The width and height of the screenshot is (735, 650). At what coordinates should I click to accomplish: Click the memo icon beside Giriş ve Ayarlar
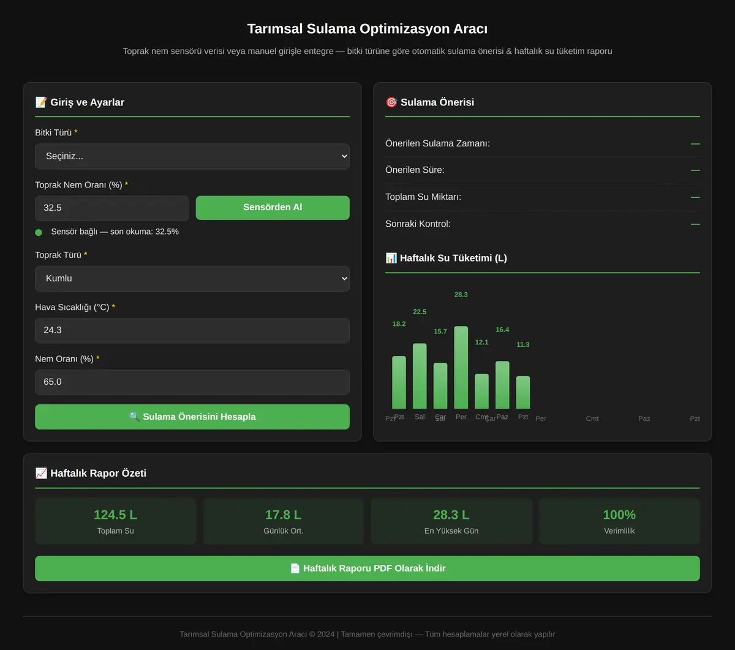[41, 102]
